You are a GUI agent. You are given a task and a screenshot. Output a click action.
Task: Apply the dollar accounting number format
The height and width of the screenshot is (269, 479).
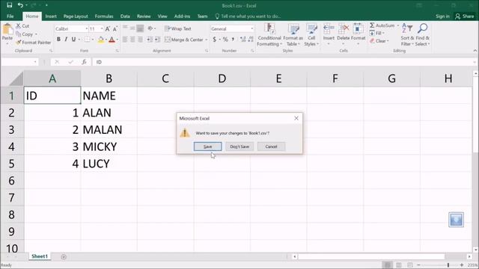tap(215, 40)
